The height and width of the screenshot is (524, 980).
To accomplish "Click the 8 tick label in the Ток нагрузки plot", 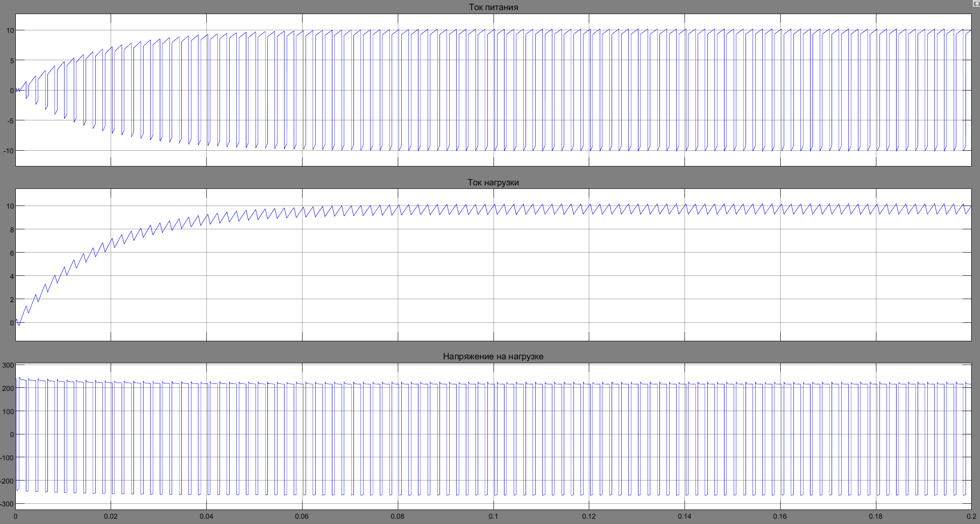I will pyautogui.click(x=12, y=230).
